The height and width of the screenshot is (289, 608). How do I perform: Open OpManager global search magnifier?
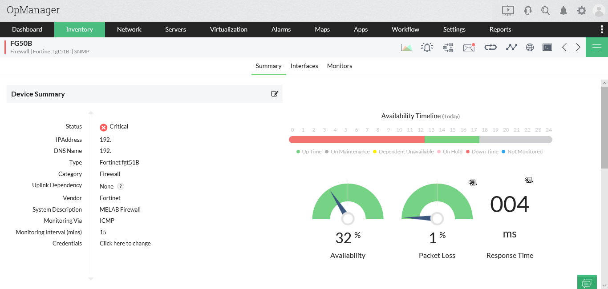point(546,10)
